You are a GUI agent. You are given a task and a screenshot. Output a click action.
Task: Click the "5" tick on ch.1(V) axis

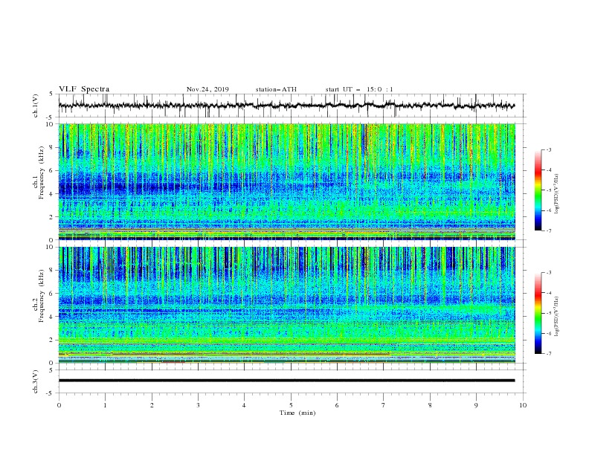point(52,94)
